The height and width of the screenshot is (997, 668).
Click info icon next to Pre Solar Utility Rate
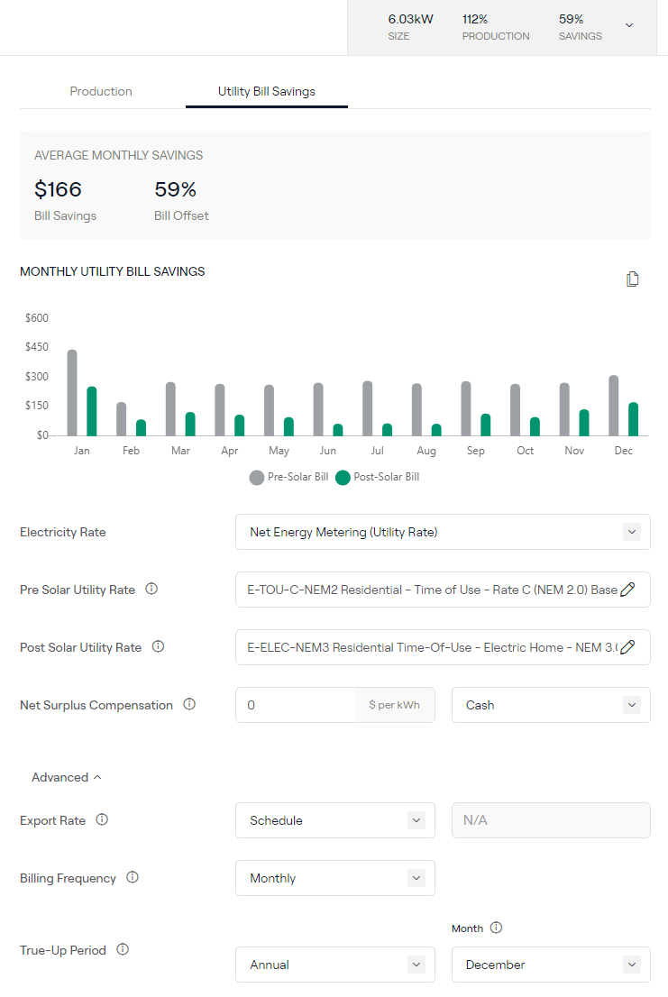[x=151, y=590]
